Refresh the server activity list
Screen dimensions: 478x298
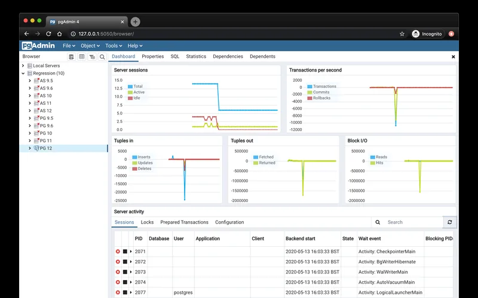point(450,222)
